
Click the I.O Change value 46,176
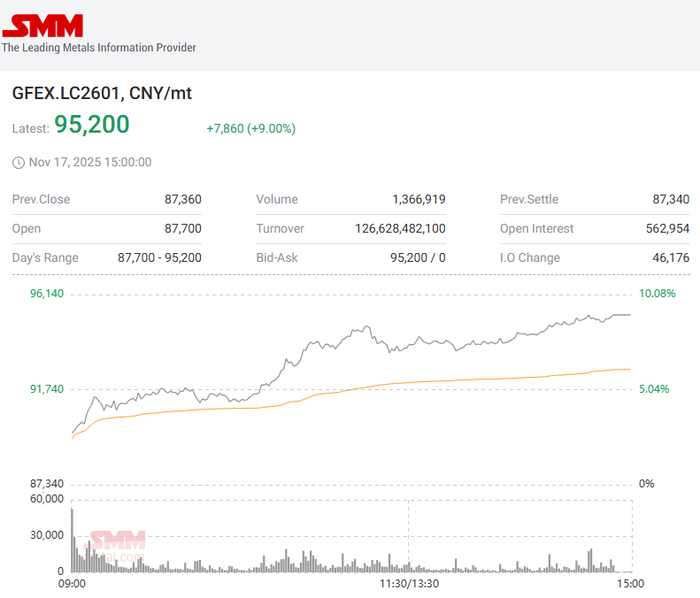point(671,258)
